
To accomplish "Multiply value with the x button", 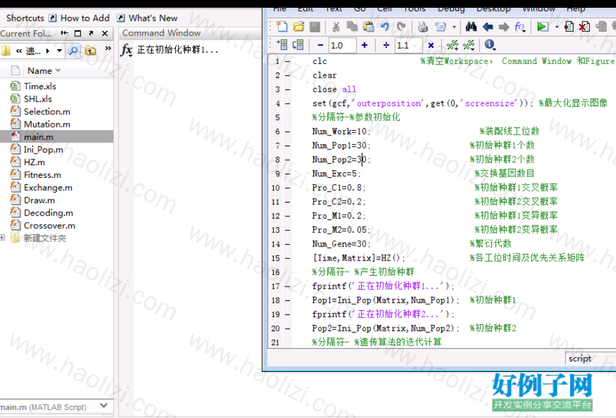I will (x=431, y=45).
